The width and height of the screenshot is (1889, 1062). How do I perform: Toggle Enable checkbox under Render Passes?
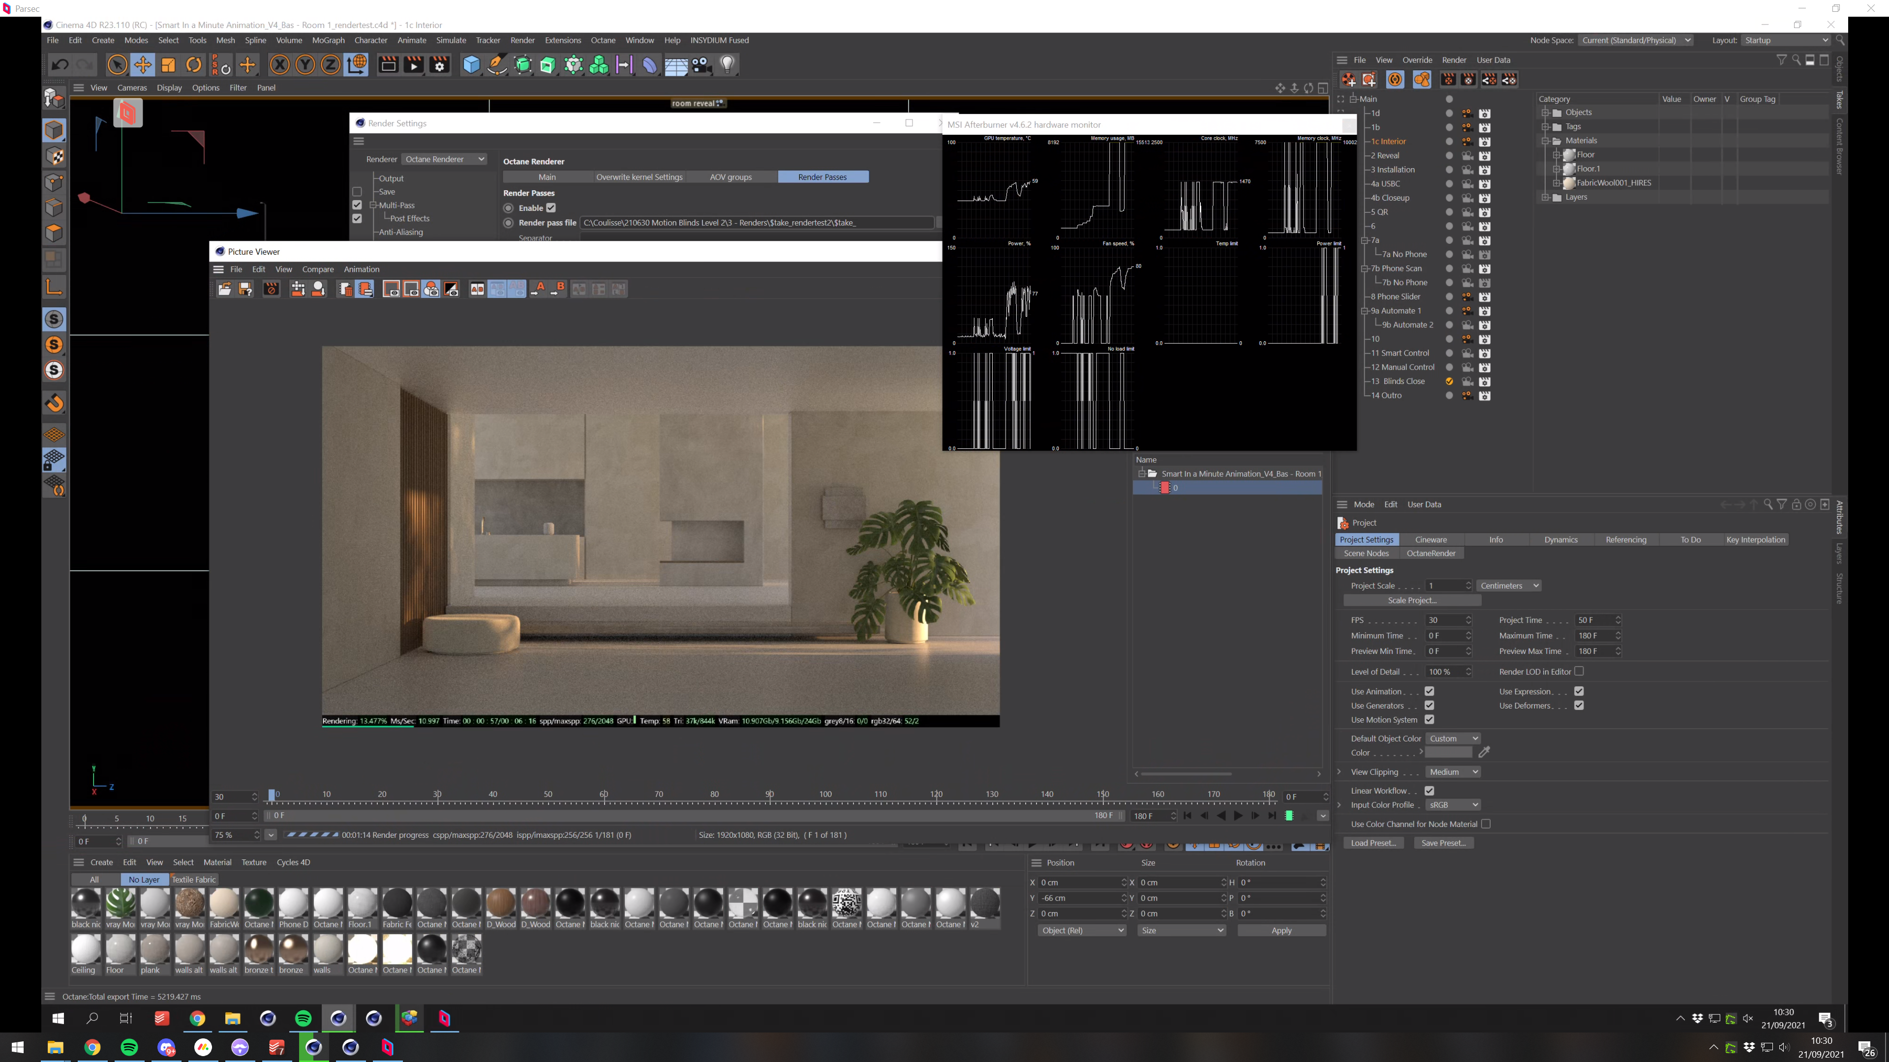(x=551, y=208)
